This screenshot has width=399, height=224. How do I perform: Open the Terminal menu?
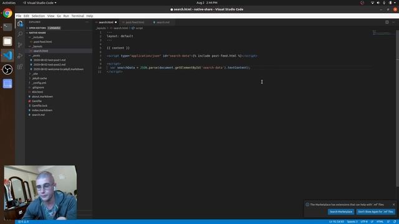(x=77, y=16)
